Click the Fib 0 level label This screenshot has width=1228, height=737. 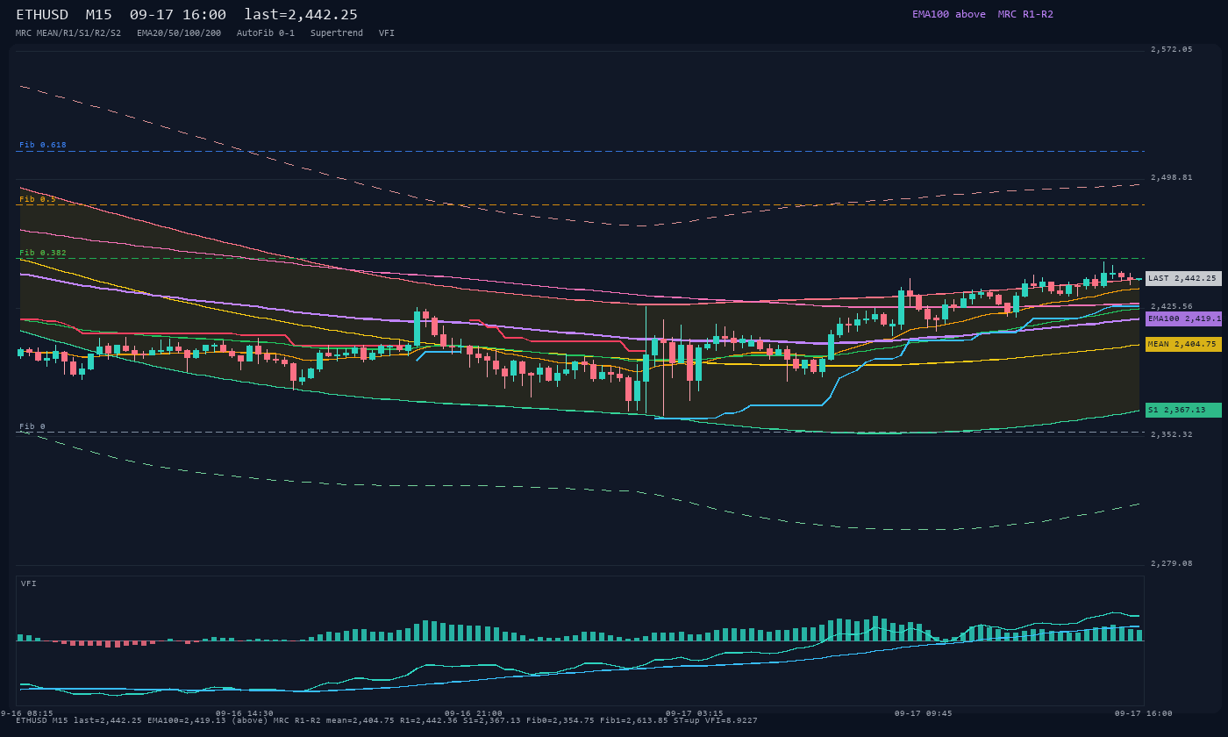coord(32,426)
